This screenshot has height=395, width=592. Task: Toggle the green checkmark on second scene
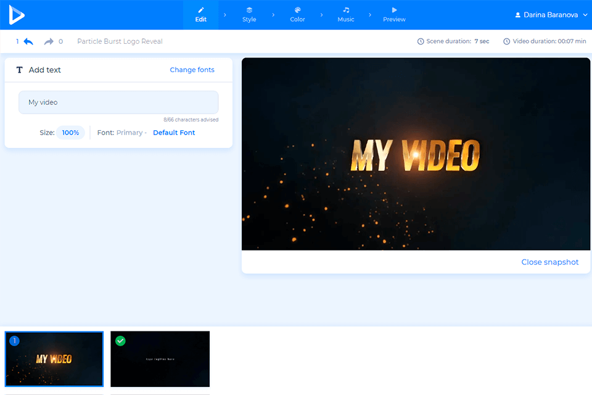120,341
